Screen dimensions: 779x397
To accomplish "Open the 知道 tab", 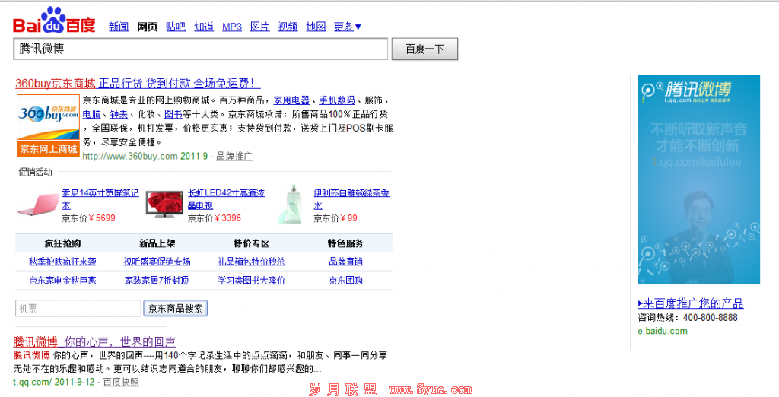I will point(204,27).
